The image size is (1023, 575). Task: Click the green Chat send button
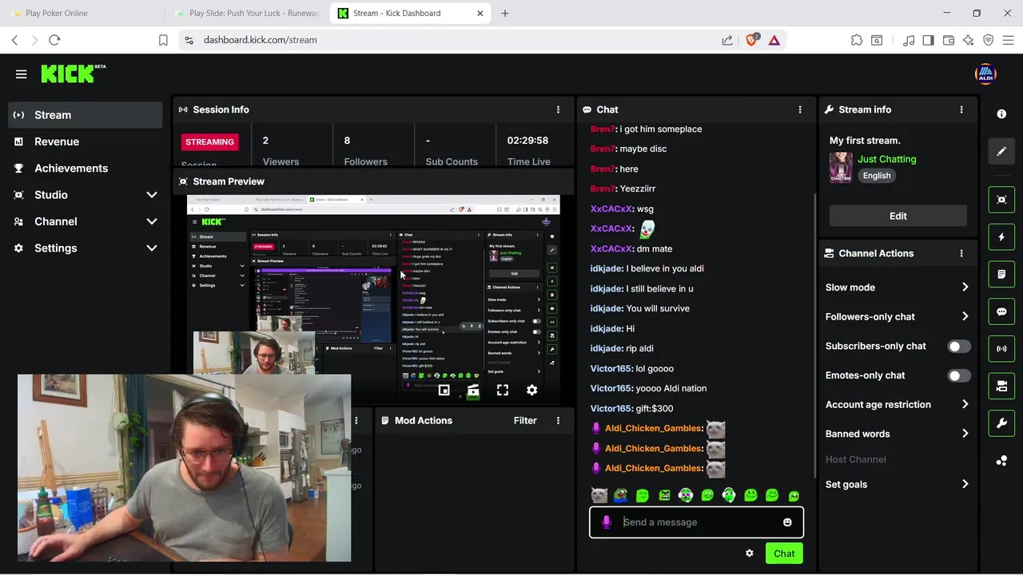point(784,553)
